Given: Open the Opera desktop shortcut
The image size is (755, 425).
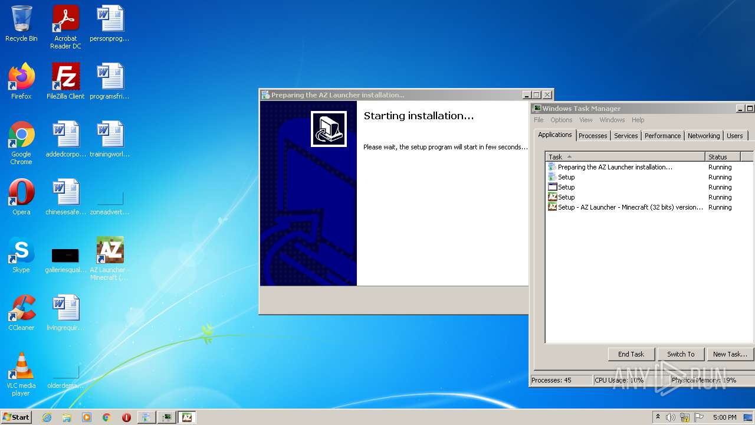Looking at the screenshot, I should (x=21, y=197).
